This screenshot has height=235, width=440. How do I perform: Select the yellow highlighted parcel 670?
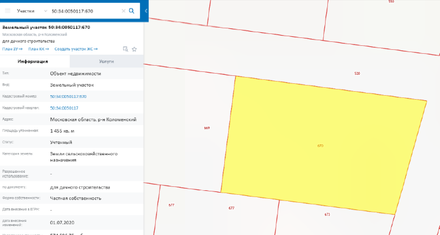click(321, 146)
